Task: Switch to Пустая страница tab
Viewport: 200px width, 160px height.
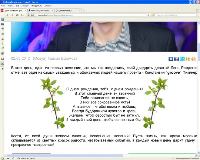Action: click(x=68, y=11)
